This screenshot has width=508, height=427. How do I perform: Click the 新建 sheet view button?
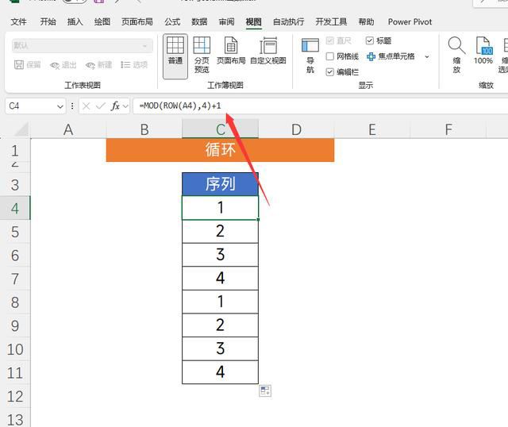tap(98, 65)
